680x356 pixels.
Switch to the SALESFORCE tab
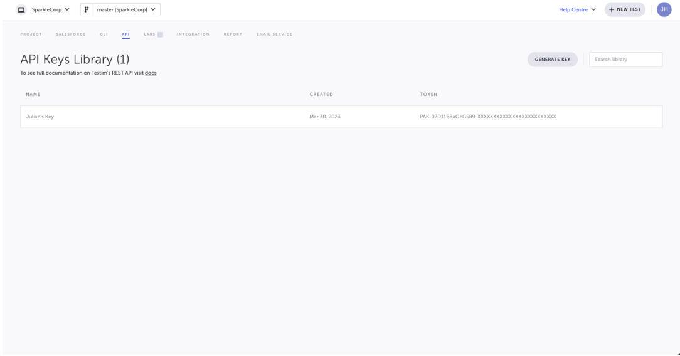pyautogui.click(x=71, y=34)
